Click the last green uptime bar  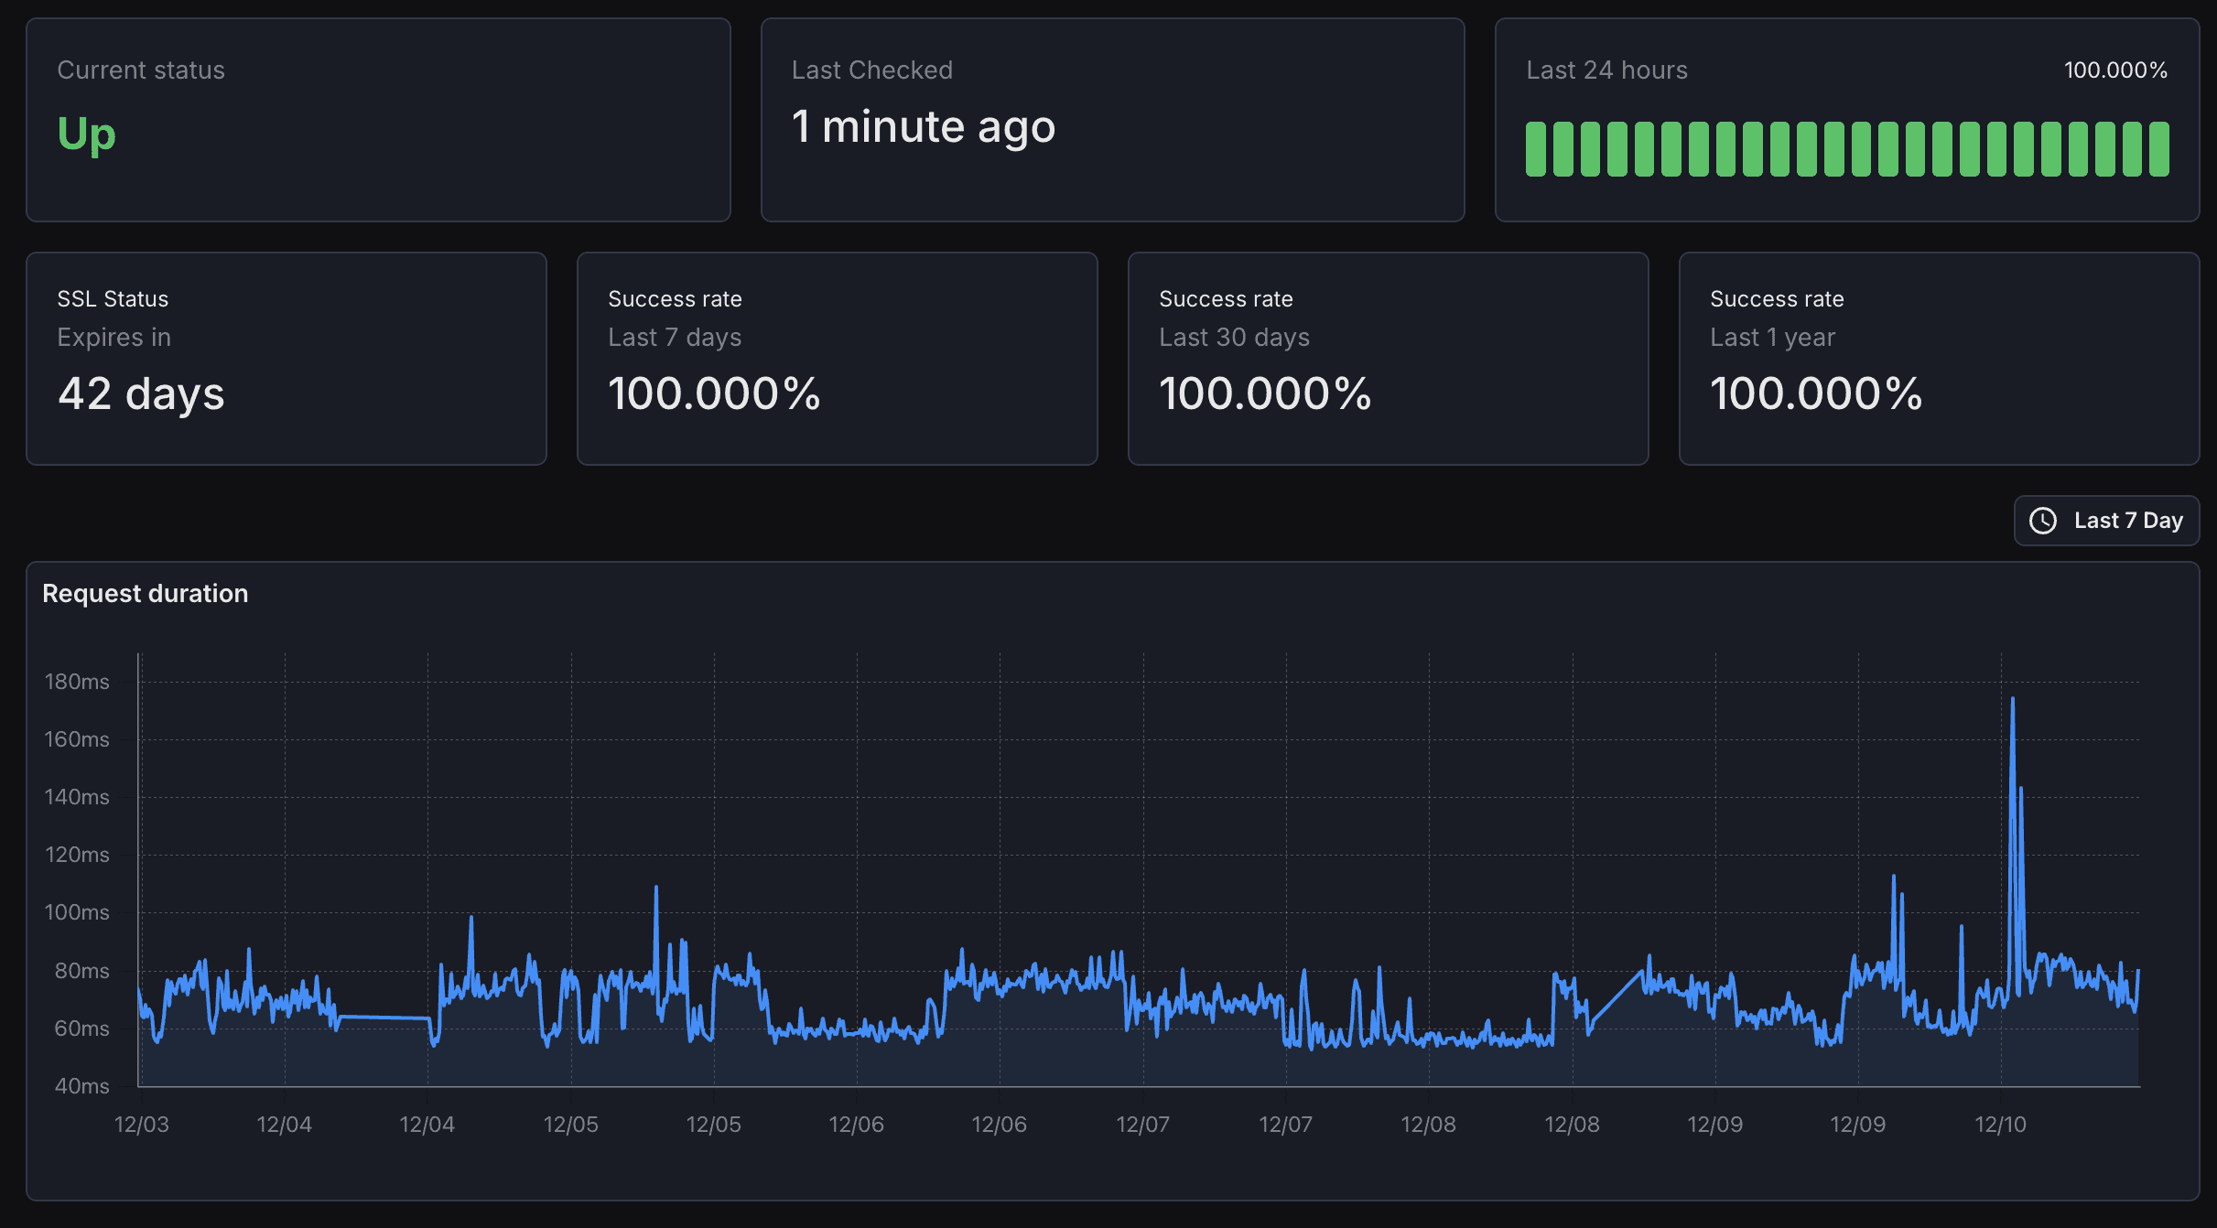pyautogui.click(x=2159, y=148)
